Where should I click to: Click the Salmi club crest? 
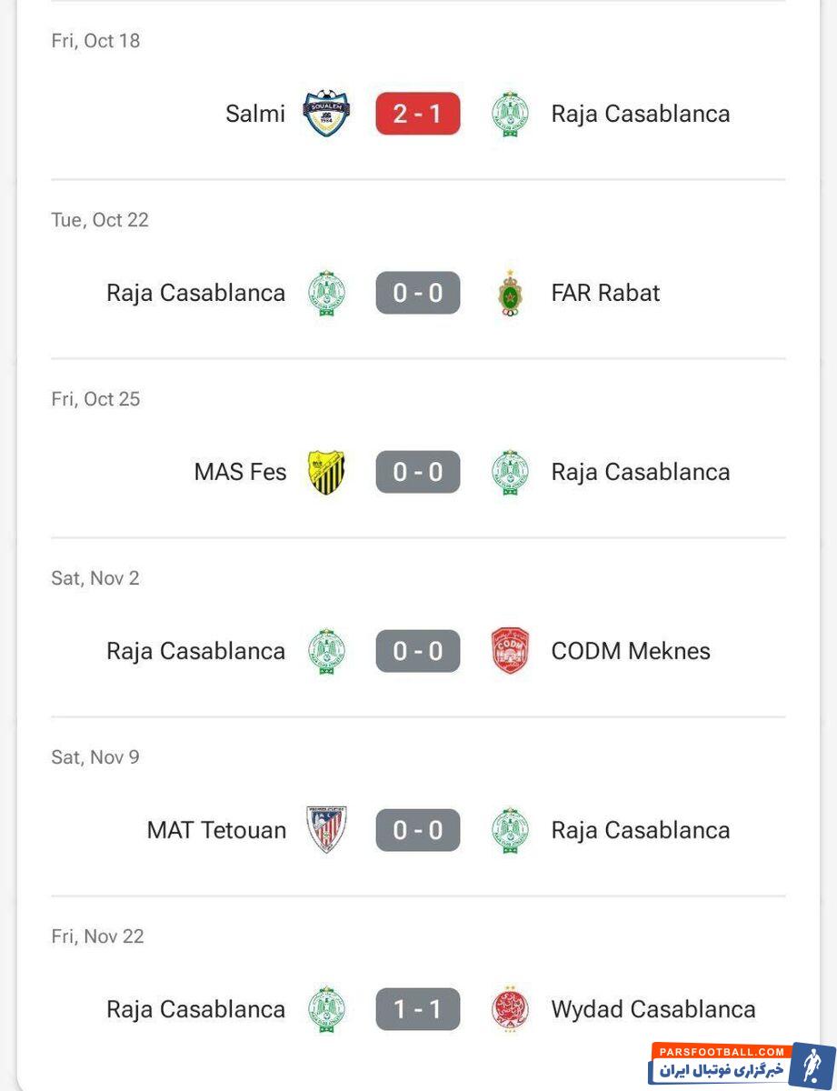pos(326,114)
